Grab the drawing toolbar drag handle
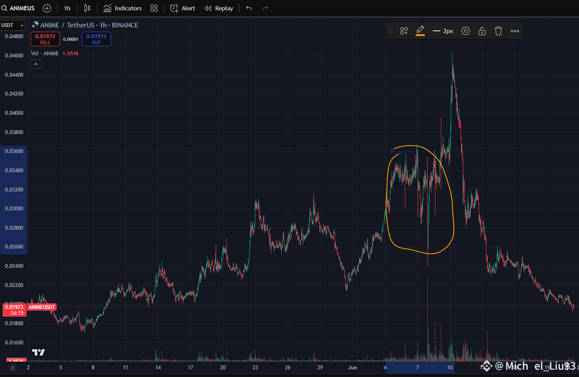579x377 pixels. tap(391, 31)
